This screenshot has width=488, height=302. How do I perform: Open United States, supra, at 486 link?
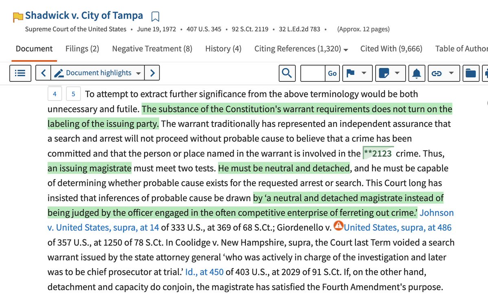pos(397,228)
